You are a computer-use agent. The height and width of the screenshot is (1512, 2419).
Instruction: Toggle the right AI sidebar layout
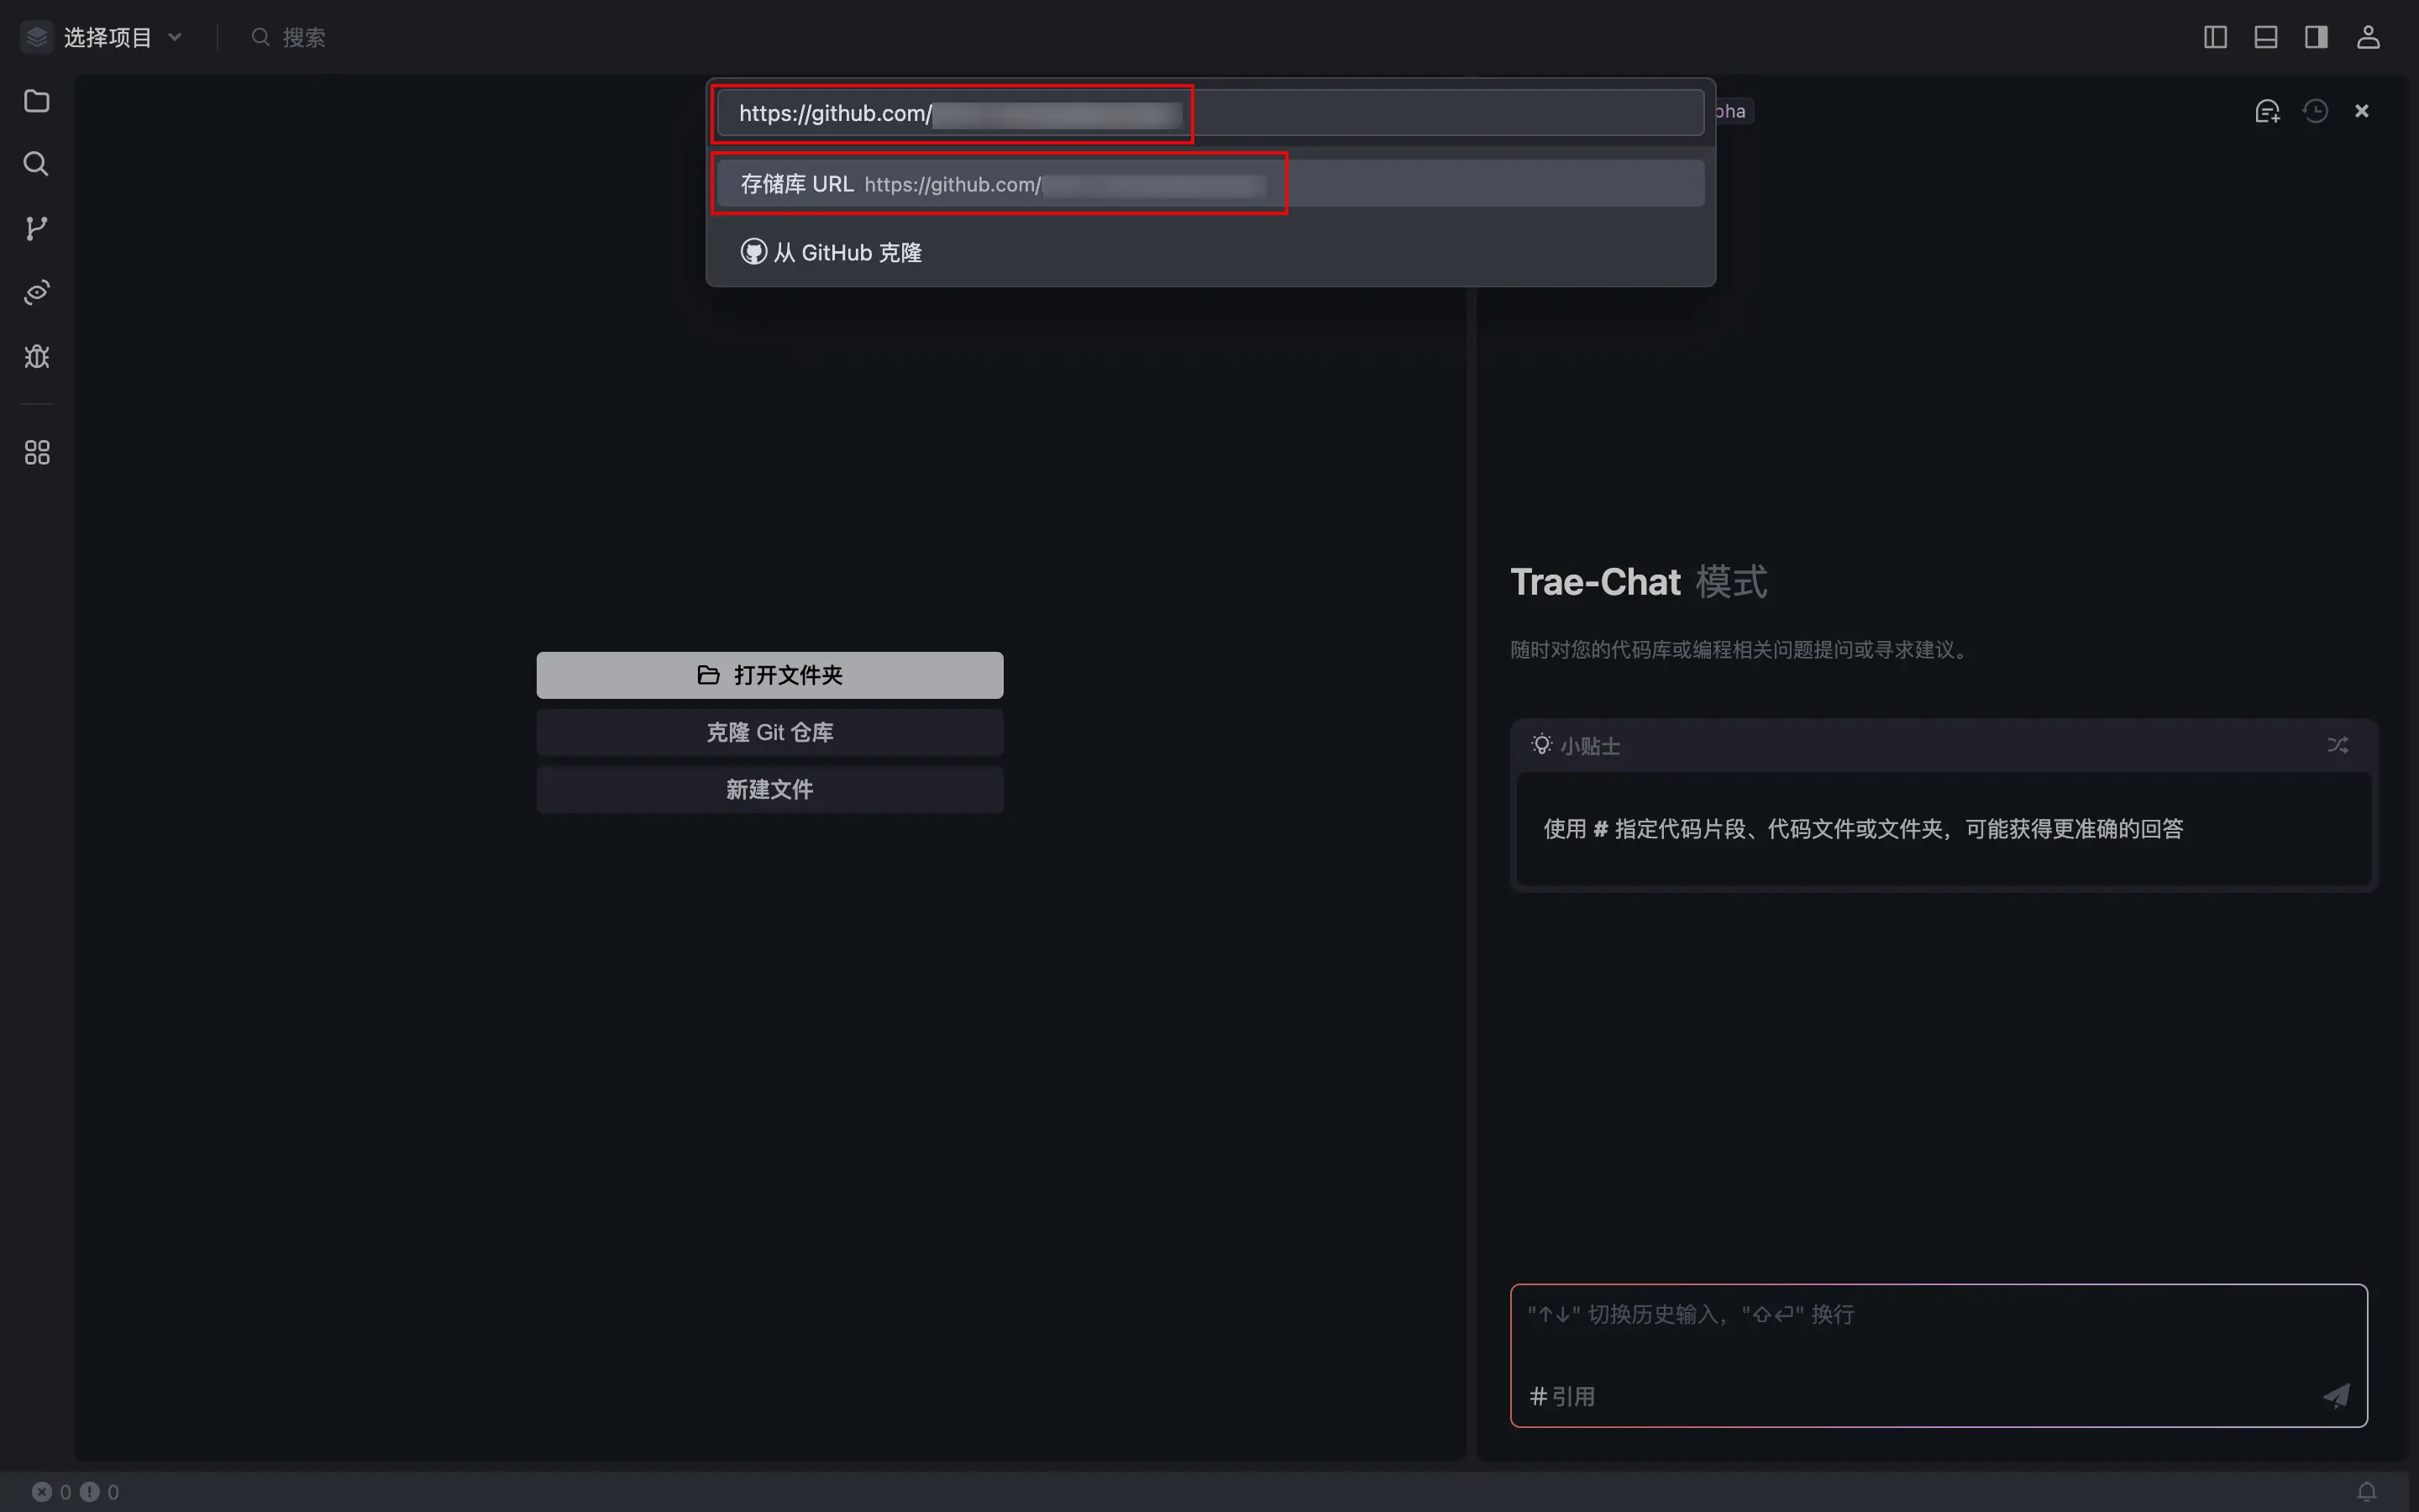coord(2316,37)
